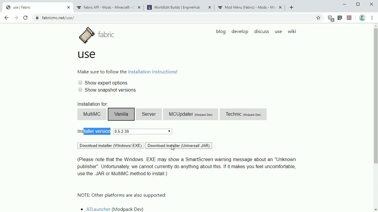Go back to the previous page
The width and height of the screenshot is (378, 212).
coord(6,18)
